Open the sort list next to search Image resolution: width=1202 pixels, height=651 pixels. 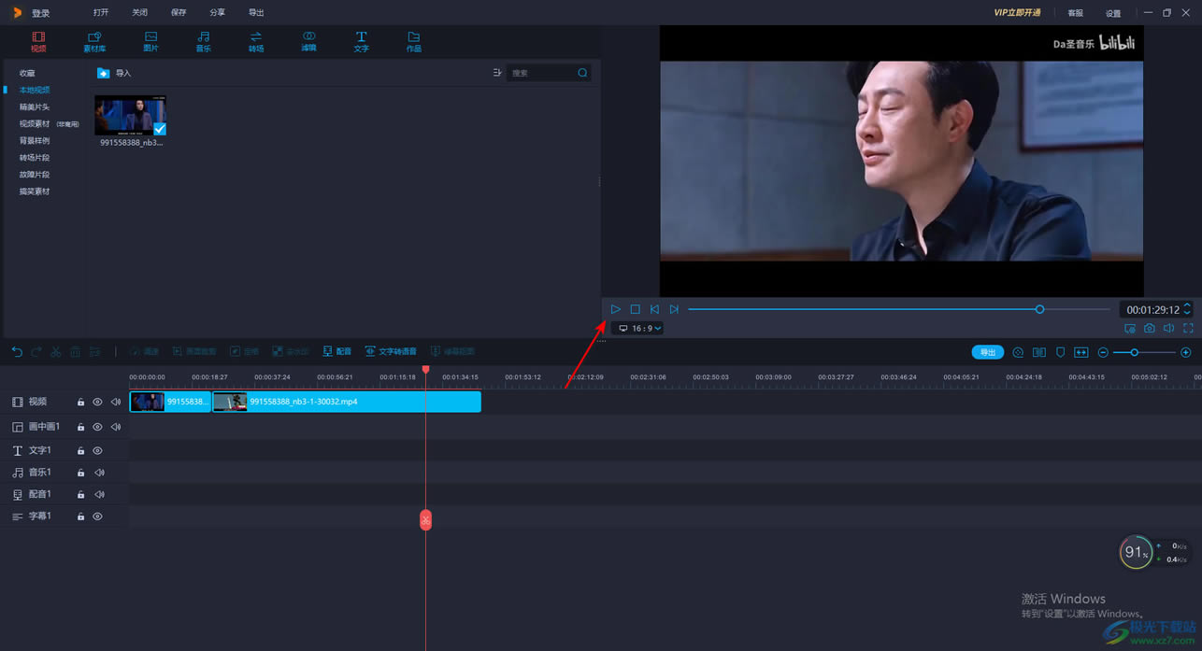pos(496,73)
